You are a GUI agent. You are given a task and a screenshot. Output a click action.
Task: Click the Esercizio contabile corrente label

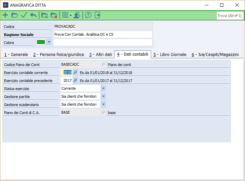coord(26,73)
